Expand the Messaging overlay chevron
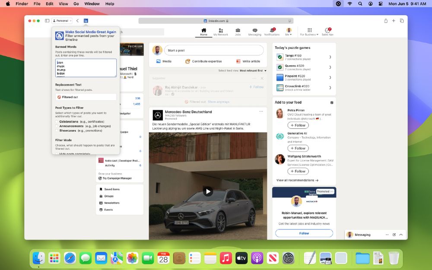The width and height of the screenshot is (432, 270). [401, 235]
